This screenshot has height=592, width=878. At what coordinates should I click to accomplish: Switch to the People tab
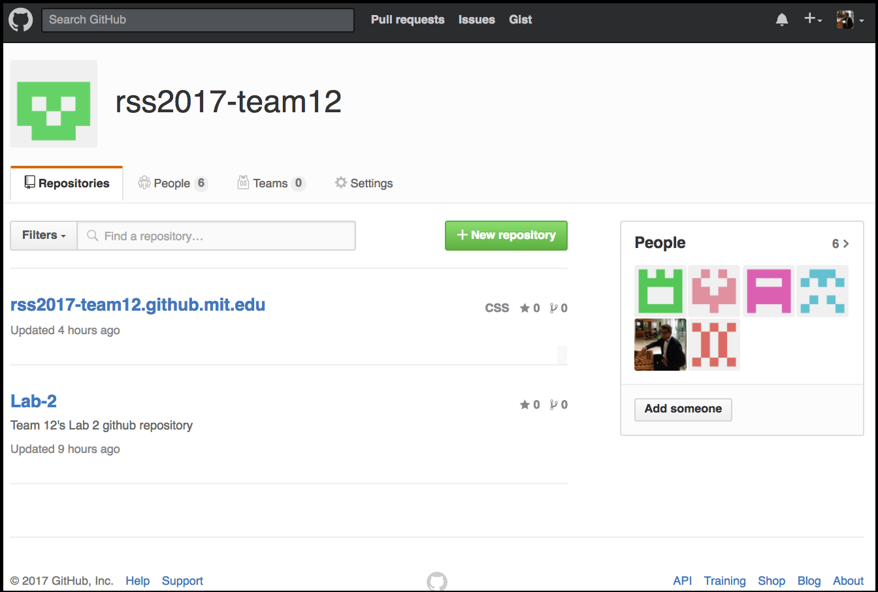tap(172, 183)
